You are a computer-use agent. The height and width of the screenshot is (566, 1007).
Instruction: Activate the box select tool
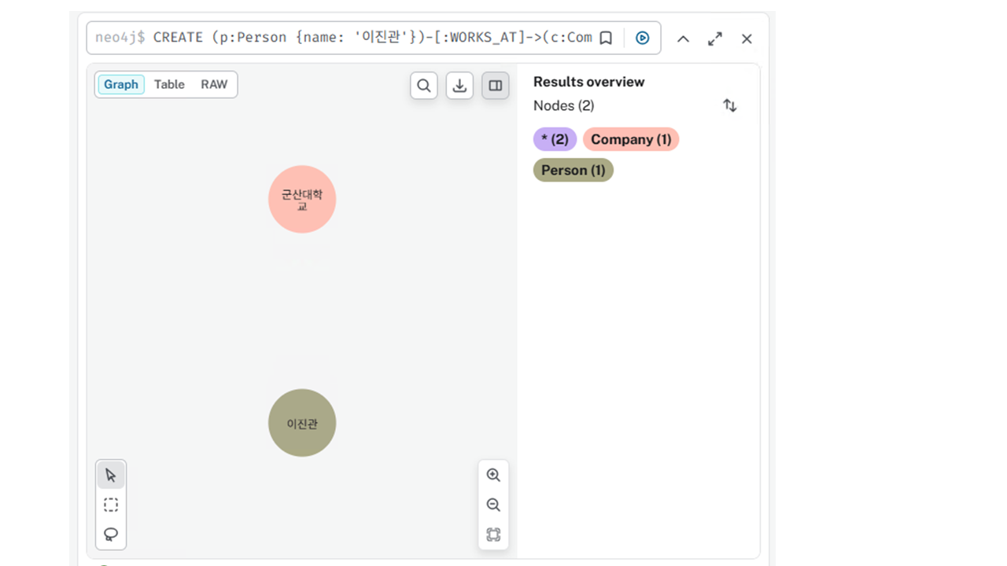click(111, 505)
